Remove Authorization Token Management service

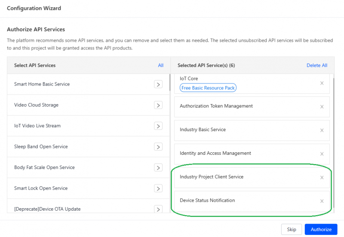(x=322, y=107)
